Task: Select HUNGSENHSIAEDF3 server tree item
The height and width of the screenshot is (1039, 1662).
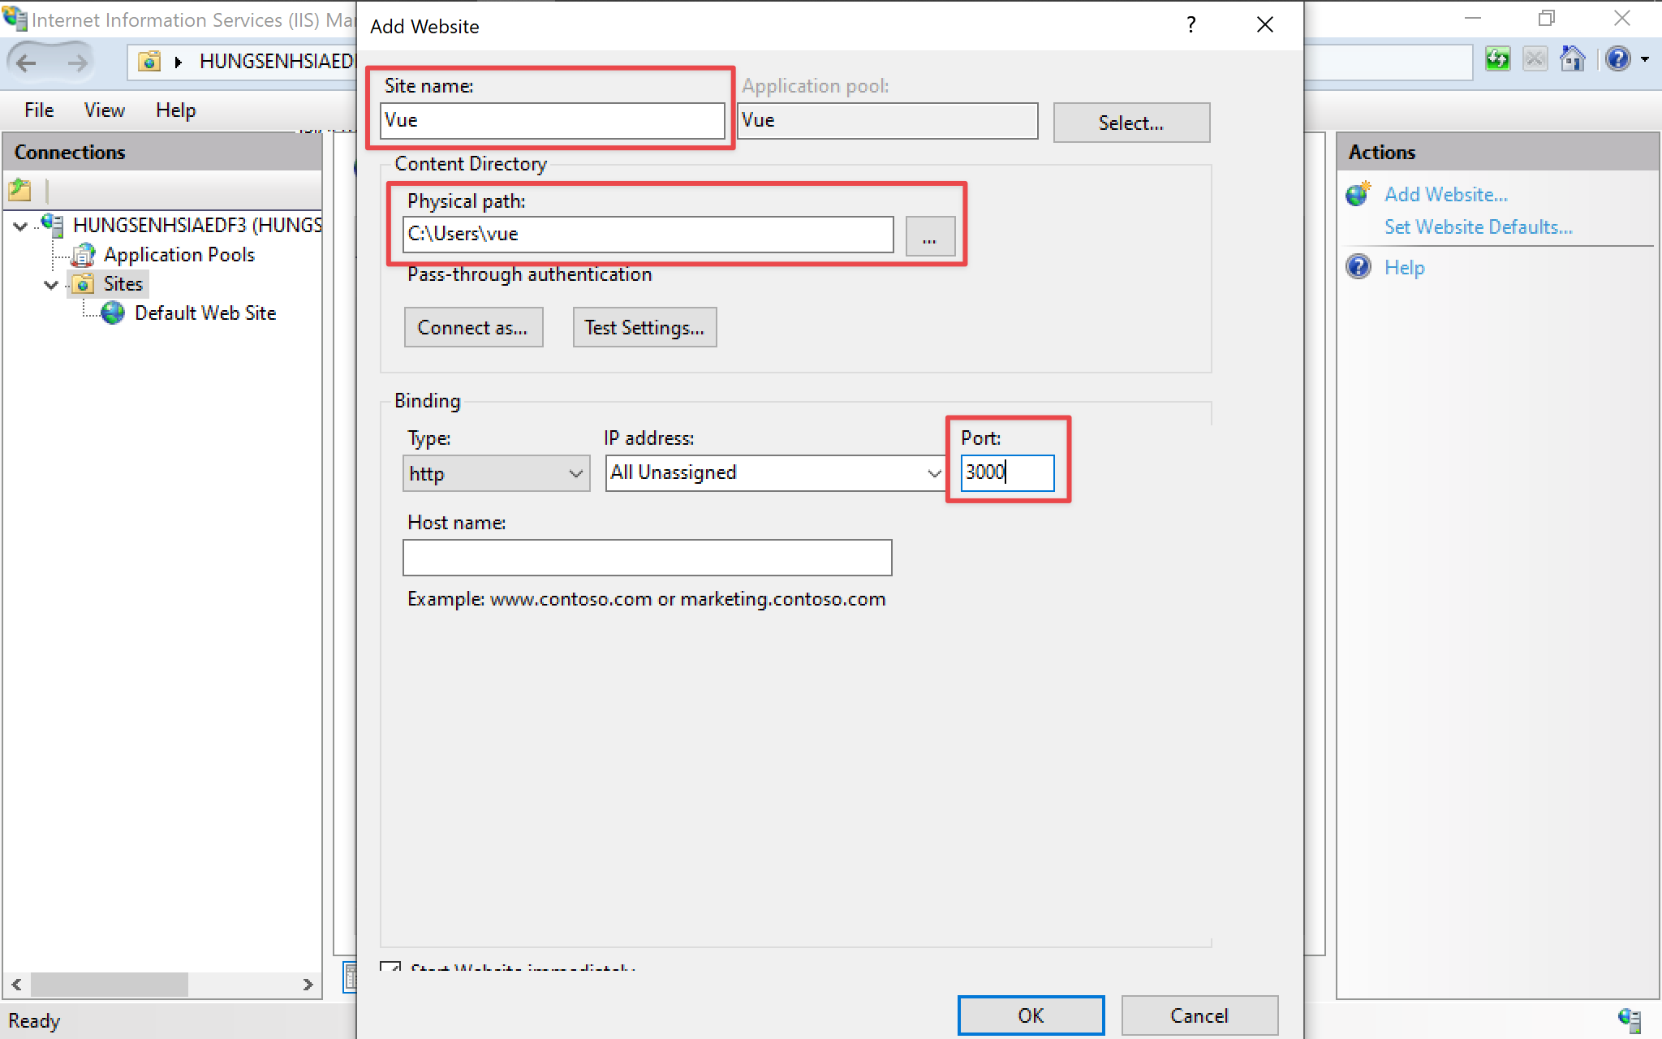Action: (197, 225)
